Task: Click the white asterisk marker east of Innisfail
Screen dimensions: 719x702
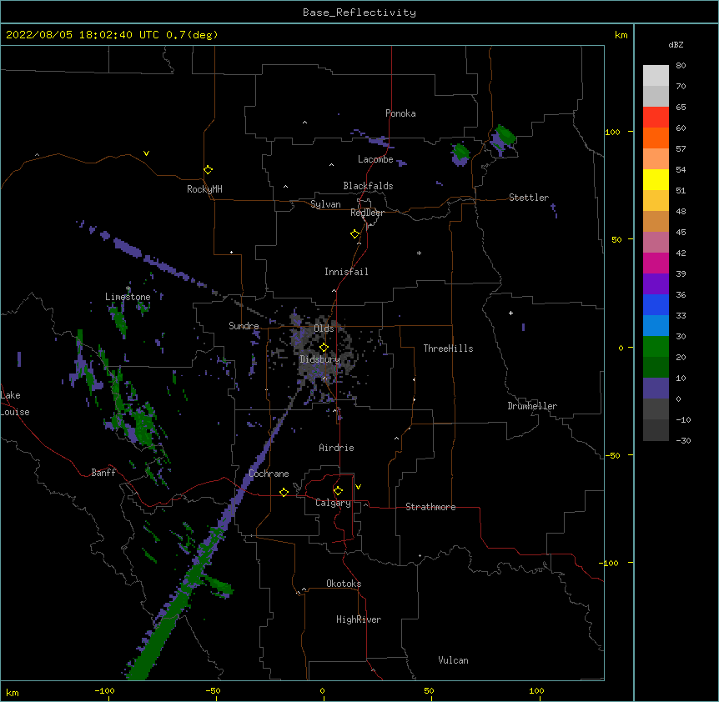Action: click(419, 253)
